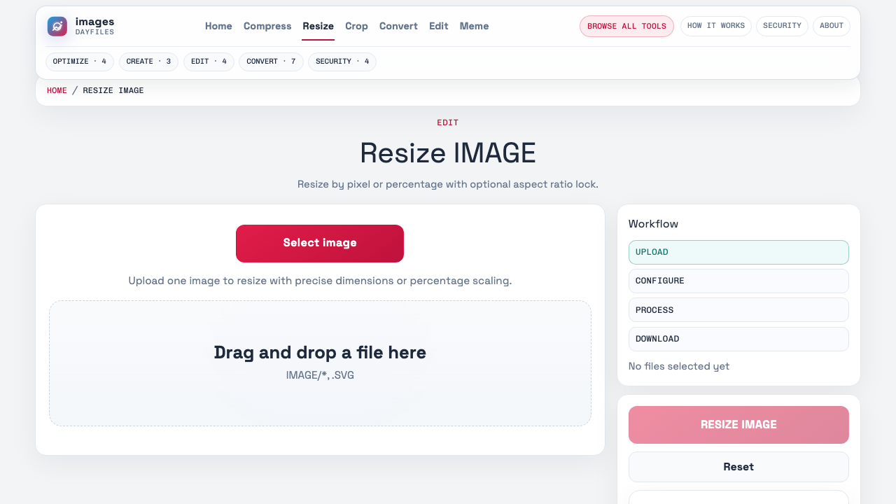Image resolution: width=896 pixels, height=504 pixels.
Task: Switch to the Compress tool tab
Action: pos(267,26)
